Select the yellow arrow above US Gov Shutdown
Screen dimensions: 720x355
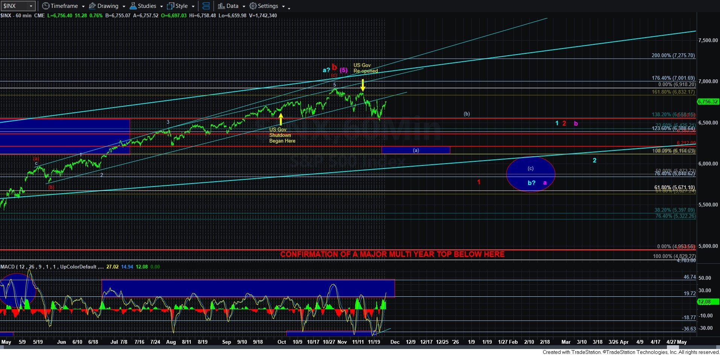coord(281,119)
